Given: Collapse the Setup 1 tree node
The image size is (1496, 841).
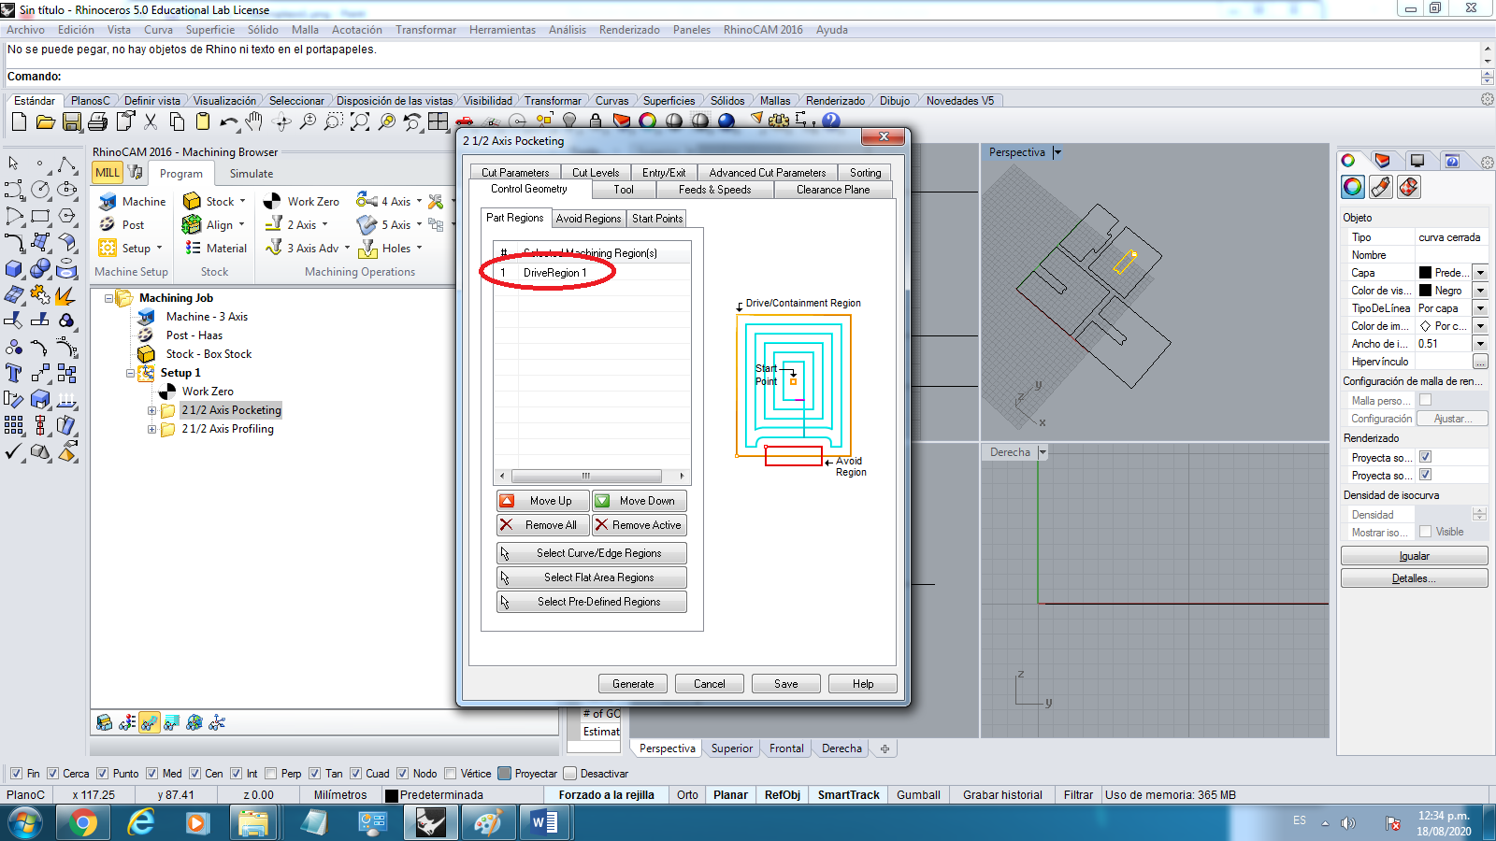Looking at the screenshot, I should pos(131,373).
